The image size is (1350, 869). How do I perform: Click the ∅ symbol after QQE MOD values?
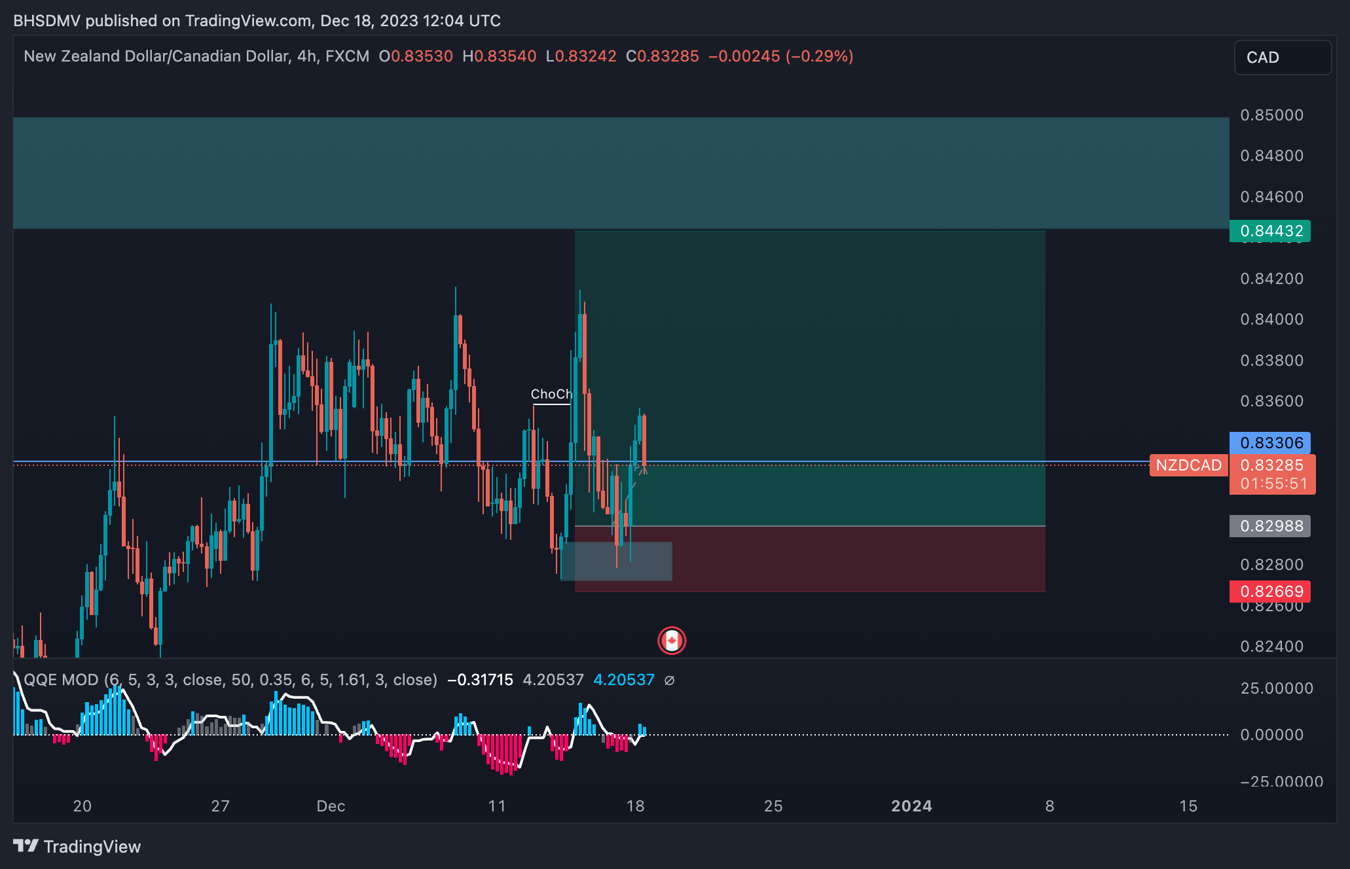point(669,680)
